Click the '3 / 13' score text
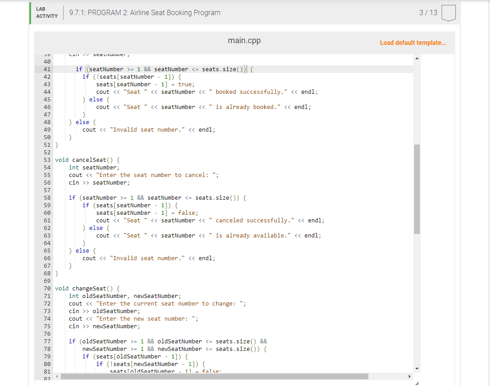Image resolution: width=490 pixels, height=386 pixels. coord(428,13)
